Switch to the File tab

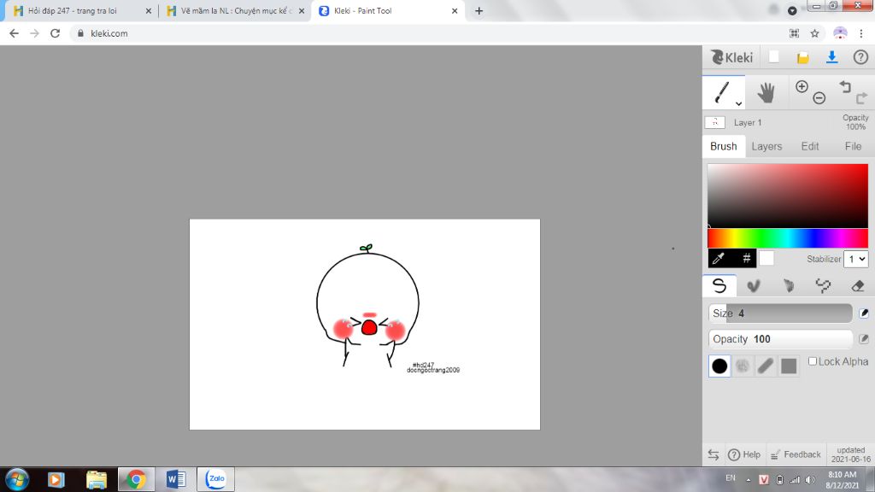(x=853, y=146)
